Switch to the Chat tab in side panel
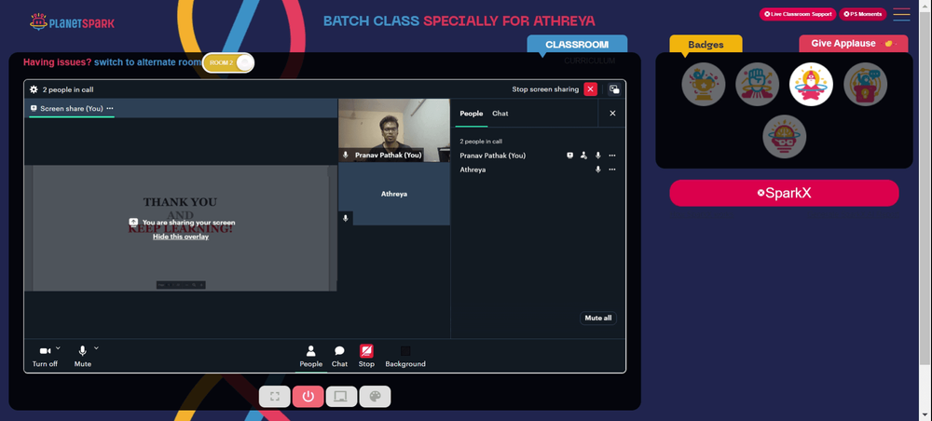This screenshot has width=932, height=421. click(500, 114)
